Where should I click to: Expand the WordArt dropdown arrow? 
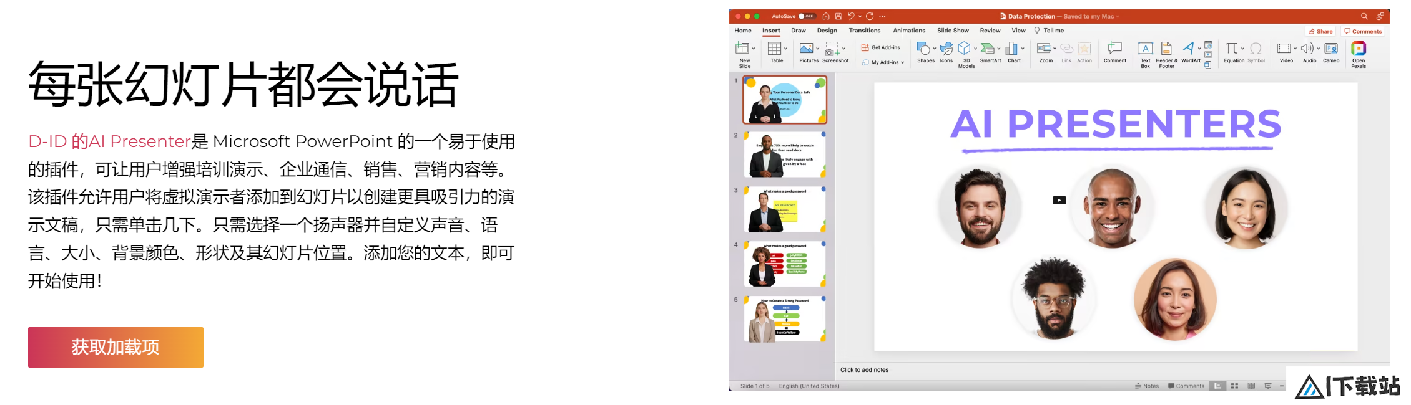[1199, 49]
